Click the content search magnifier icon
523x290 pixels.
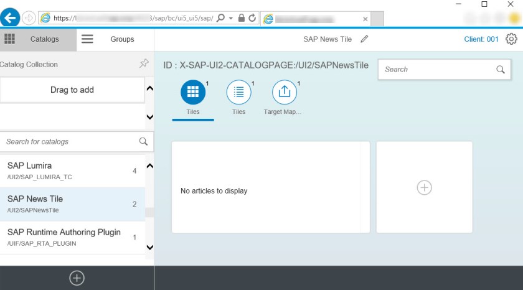coord(501,69)
